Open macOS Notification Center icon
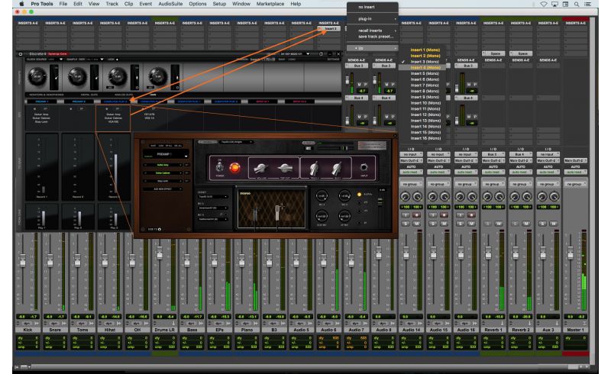This screenshot has width=611, height=374. point(588,4)
